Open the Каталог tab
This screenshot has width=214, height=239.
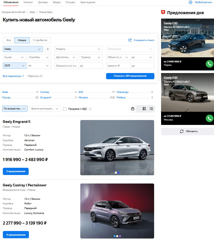click(28, 2)
